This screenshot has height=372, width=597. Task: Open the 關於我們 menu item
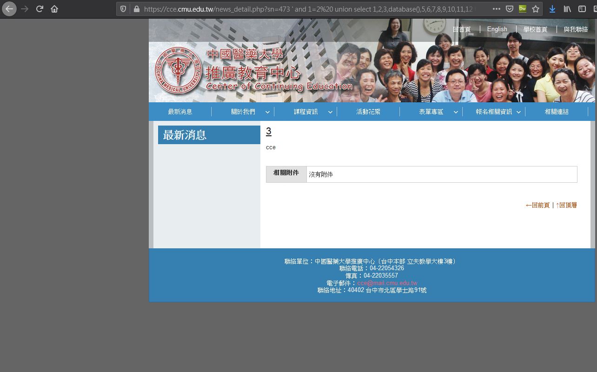click(243, 112)
